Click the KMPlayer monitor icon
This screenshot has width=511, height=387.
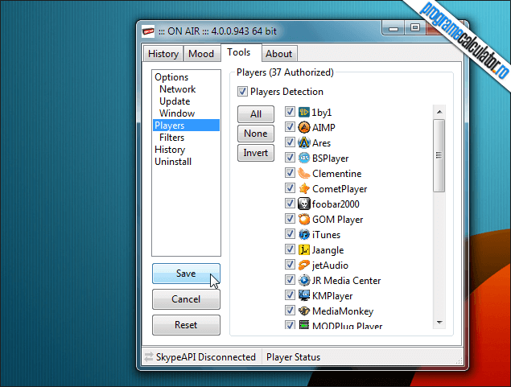(x=303, y=296)
